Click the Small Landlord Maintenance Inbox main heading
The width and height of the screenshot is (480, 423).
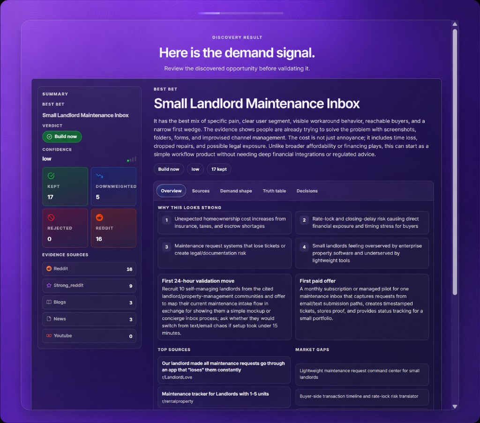point(256,104)
